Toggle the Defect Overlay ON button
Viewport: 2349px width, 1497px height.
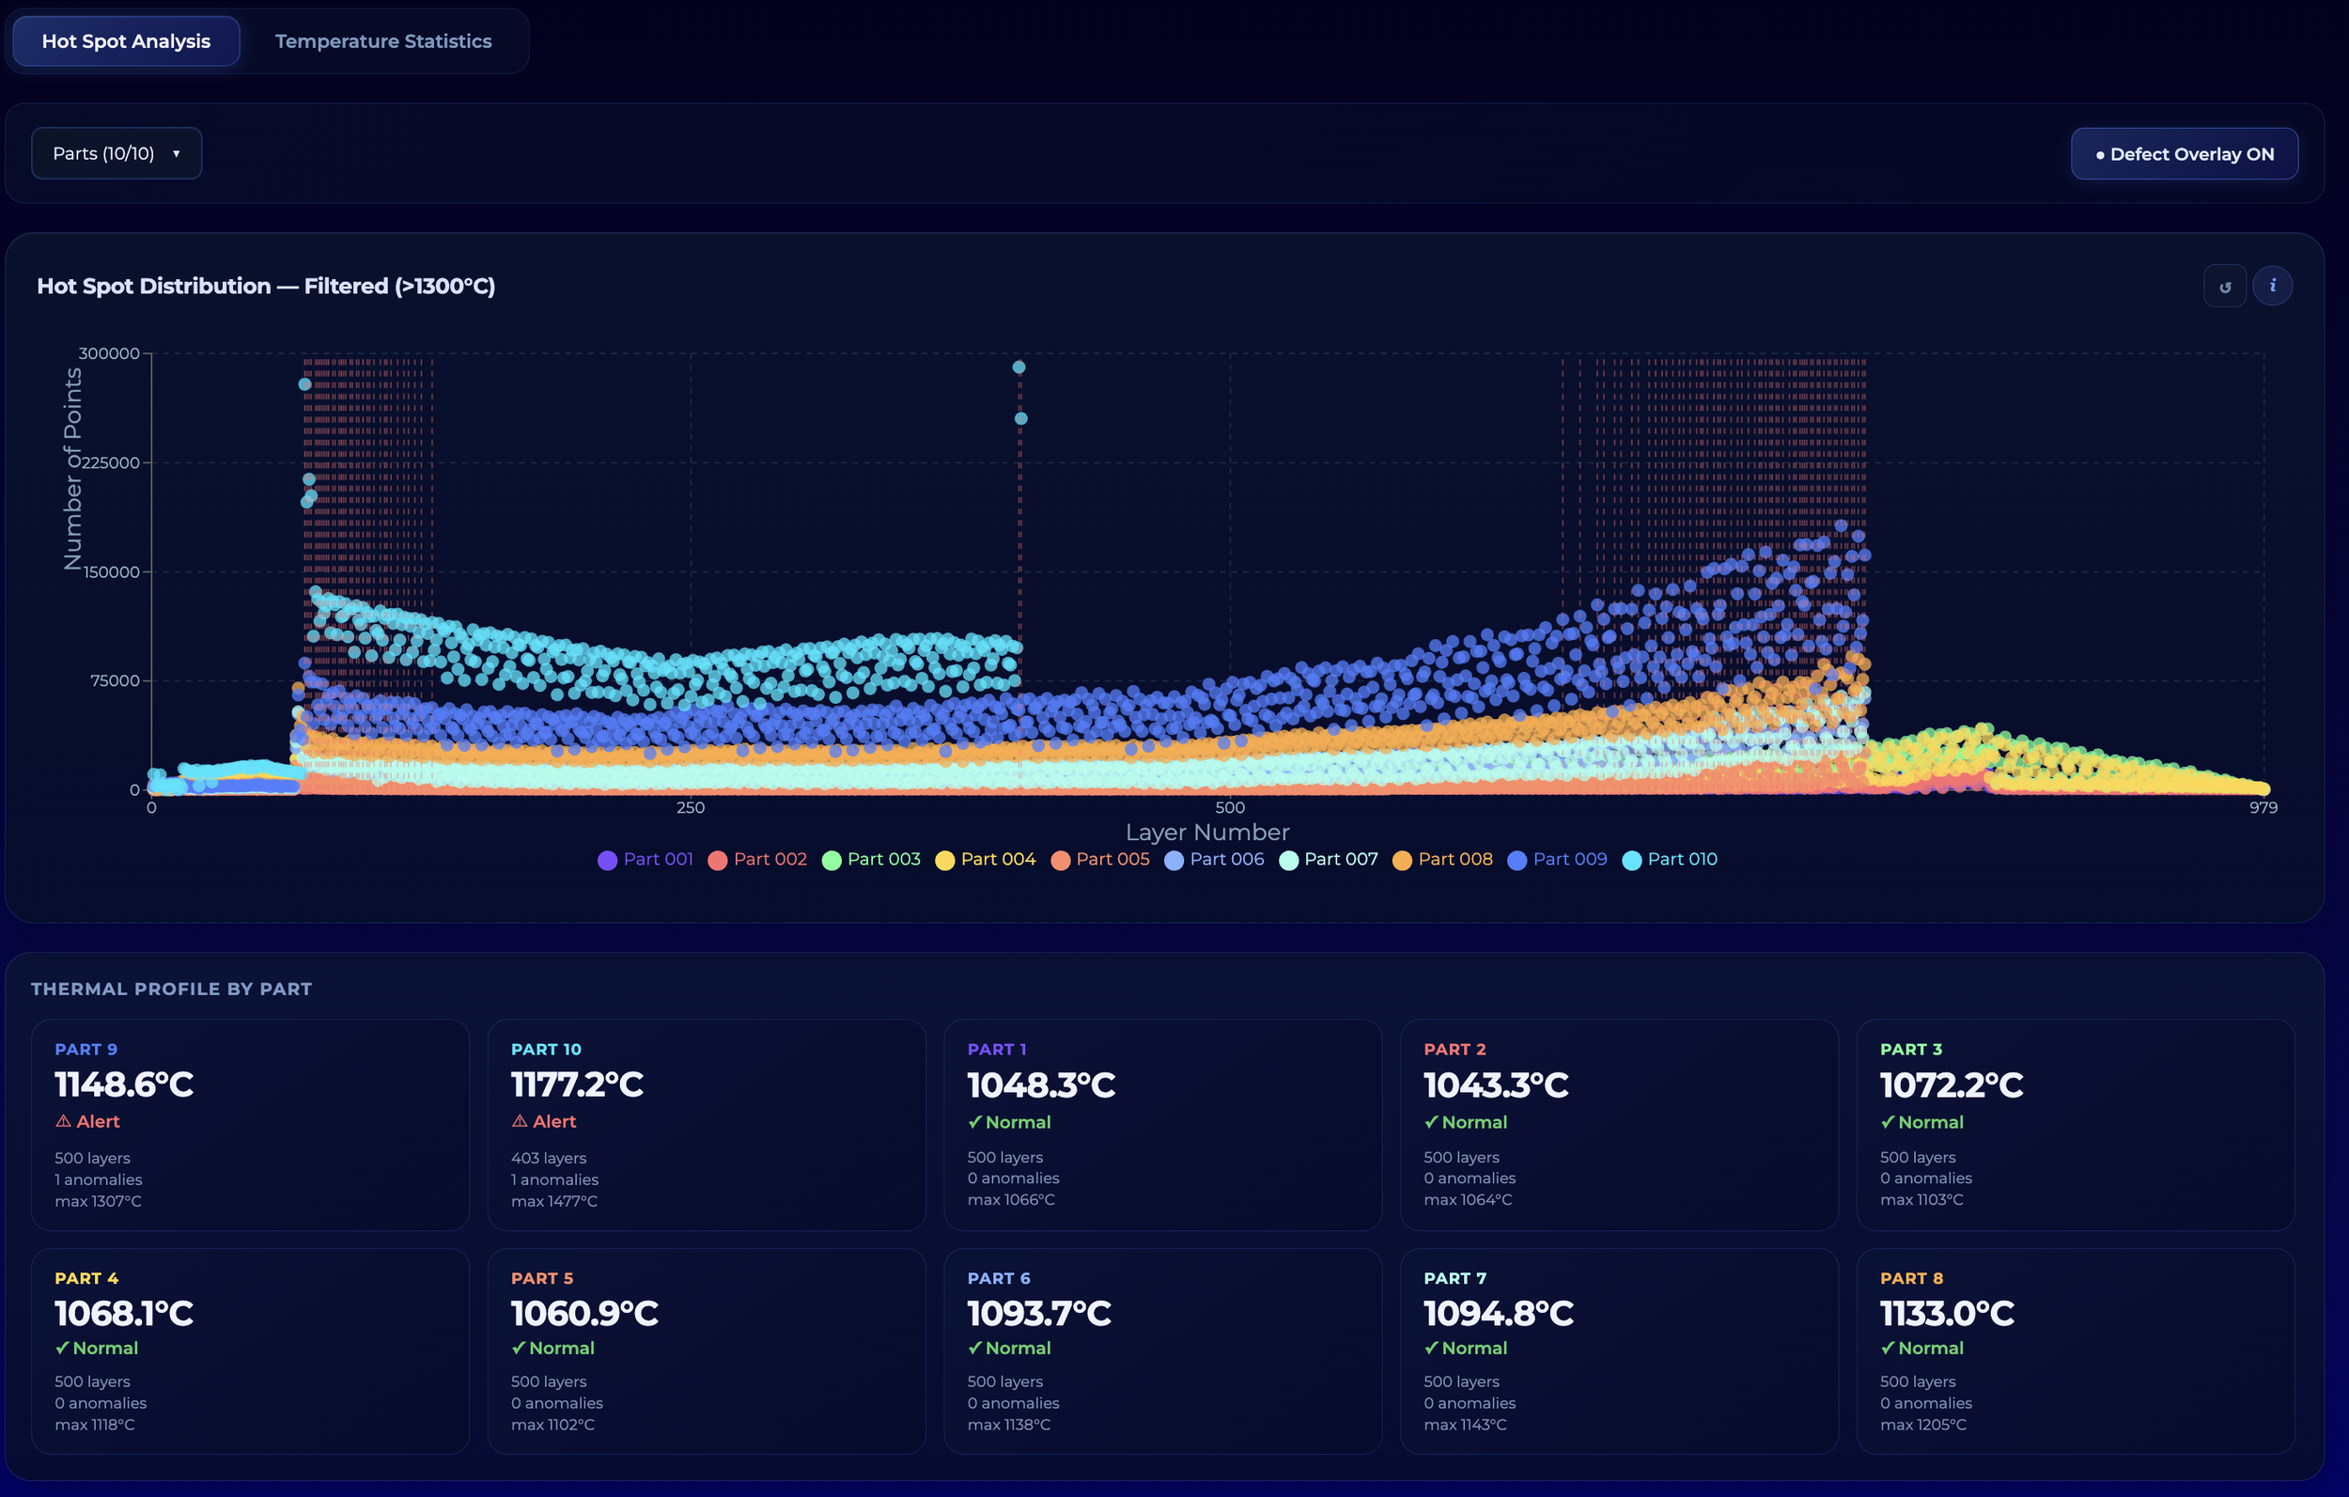click(2185, 154)
